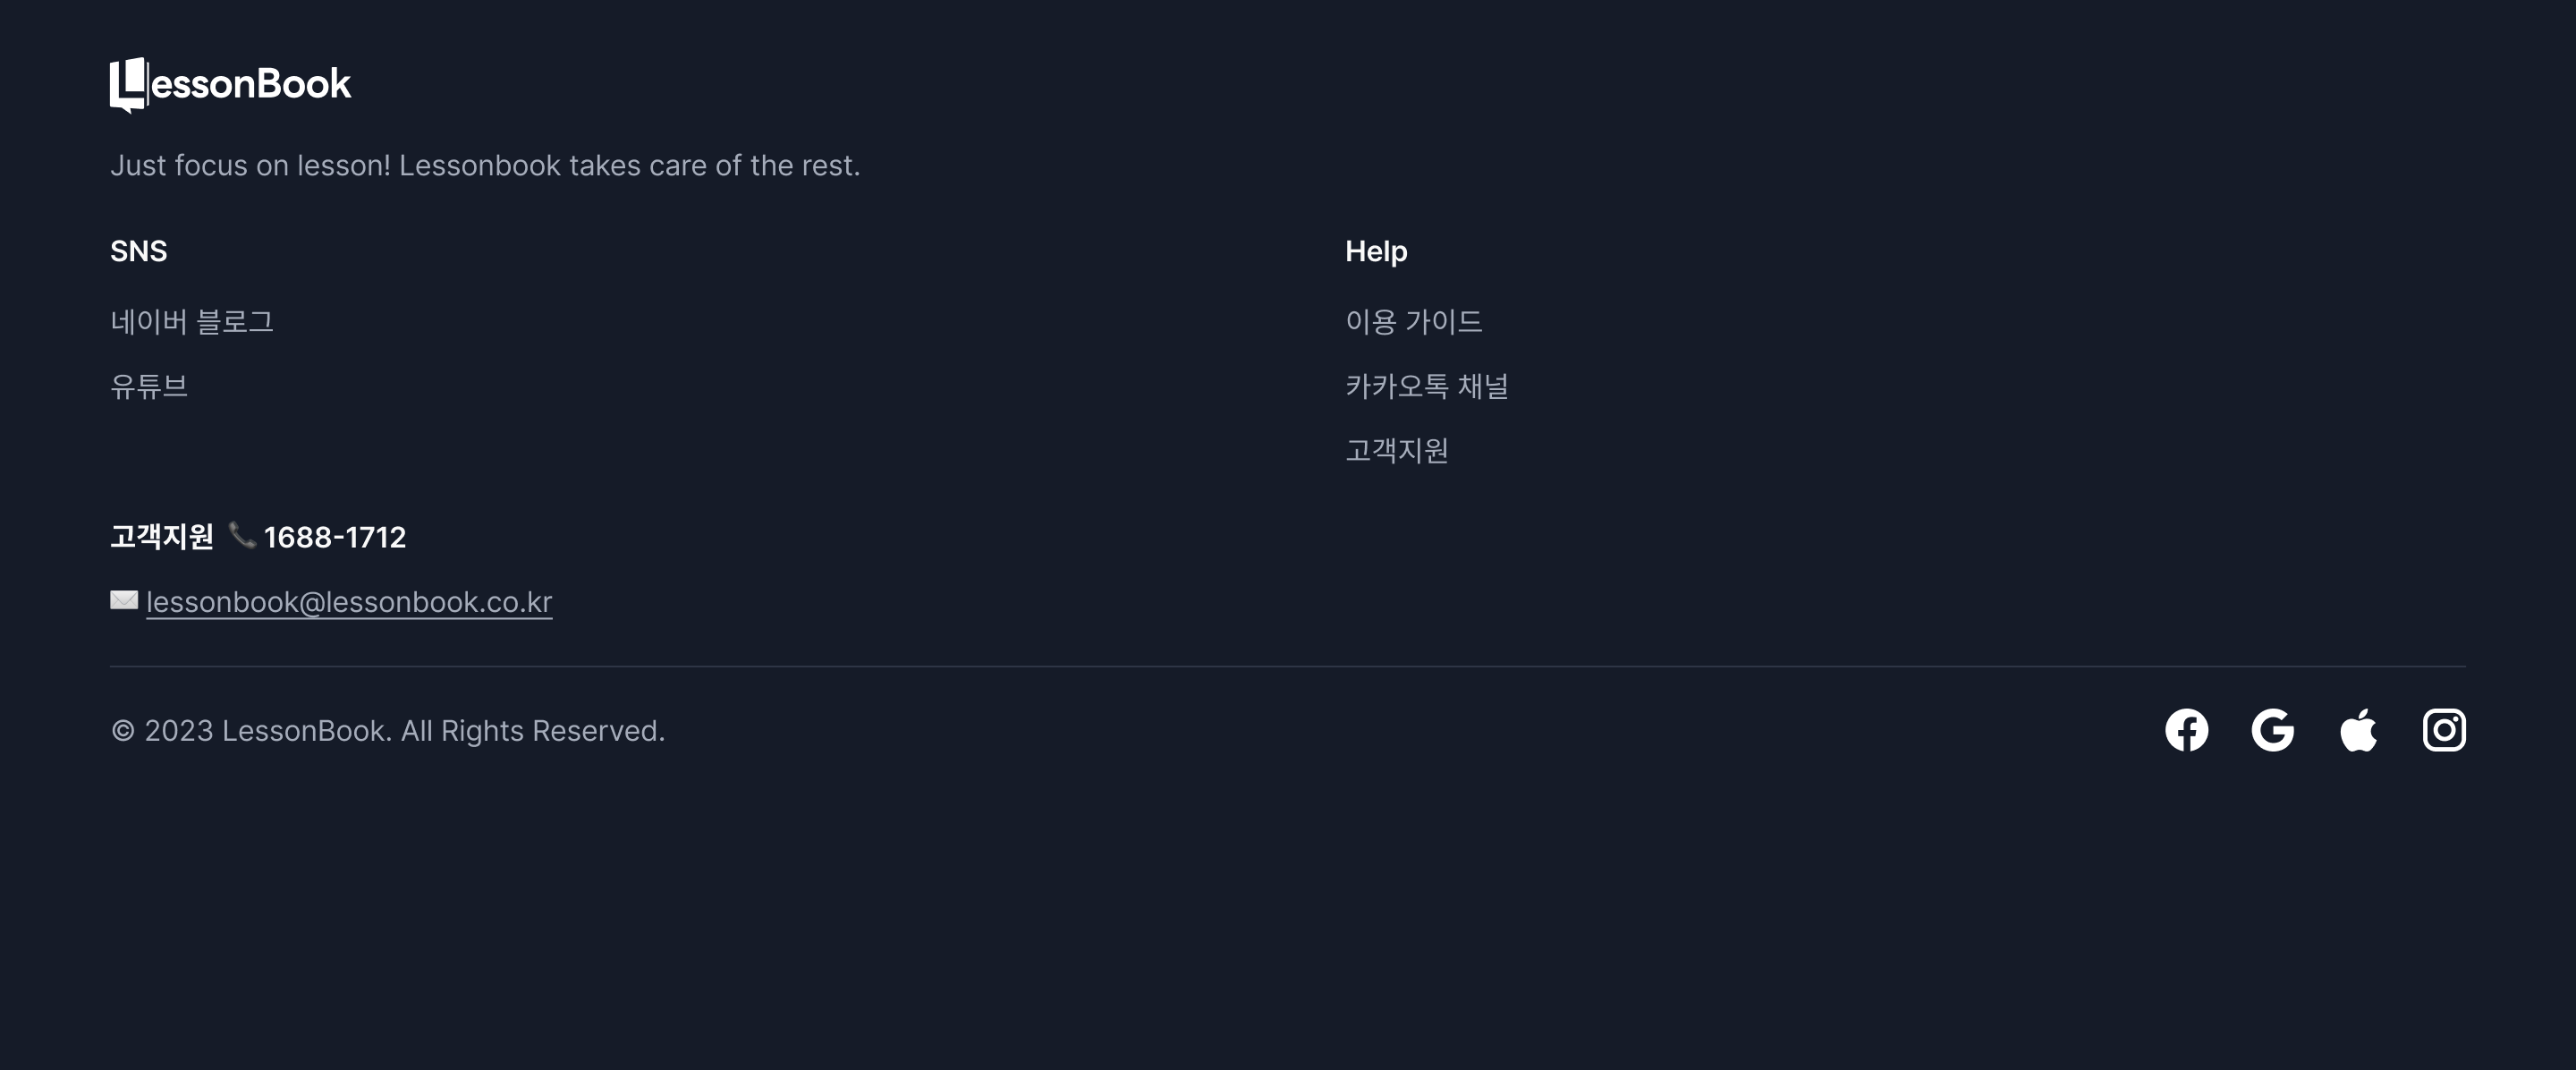
Task: Open the Instagram icon link
Action: 2444,730
